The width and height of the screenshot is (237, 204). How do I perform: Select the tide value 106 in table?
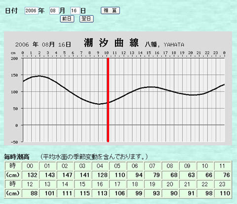(118, 193)
